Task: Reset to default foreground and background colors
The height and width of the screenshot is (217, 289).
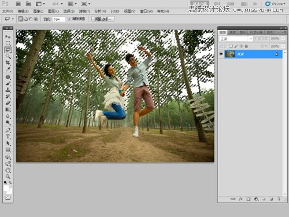Action: [5, 182]
